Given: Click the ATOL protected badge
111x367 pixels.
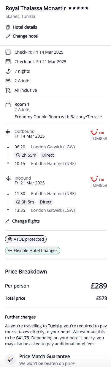Looking at the screenshot, I should pyautogui.click(x=26, y=239).
